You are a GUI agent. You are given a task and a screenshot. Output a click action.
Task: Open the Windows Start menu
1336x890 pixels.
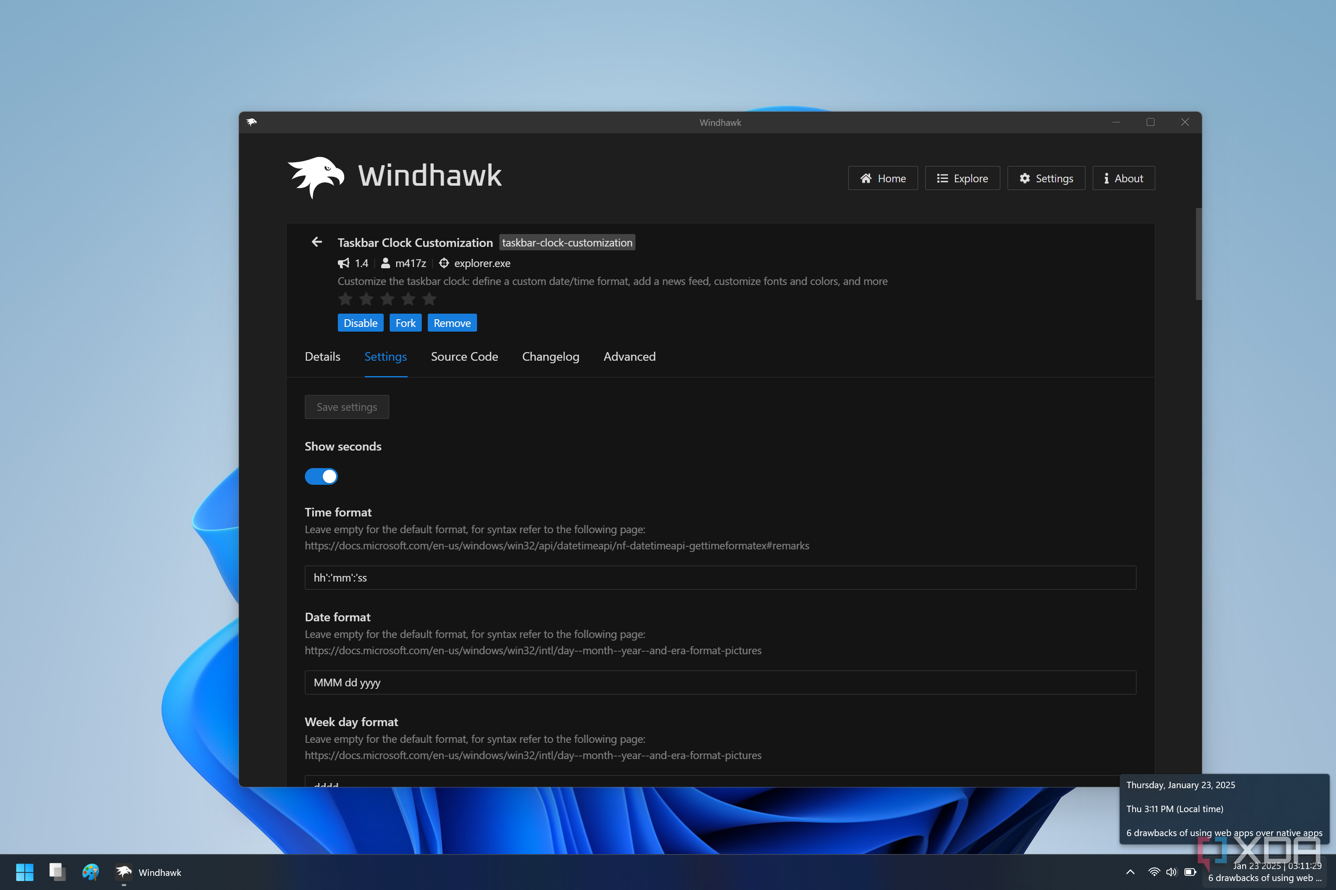[24, 872]
